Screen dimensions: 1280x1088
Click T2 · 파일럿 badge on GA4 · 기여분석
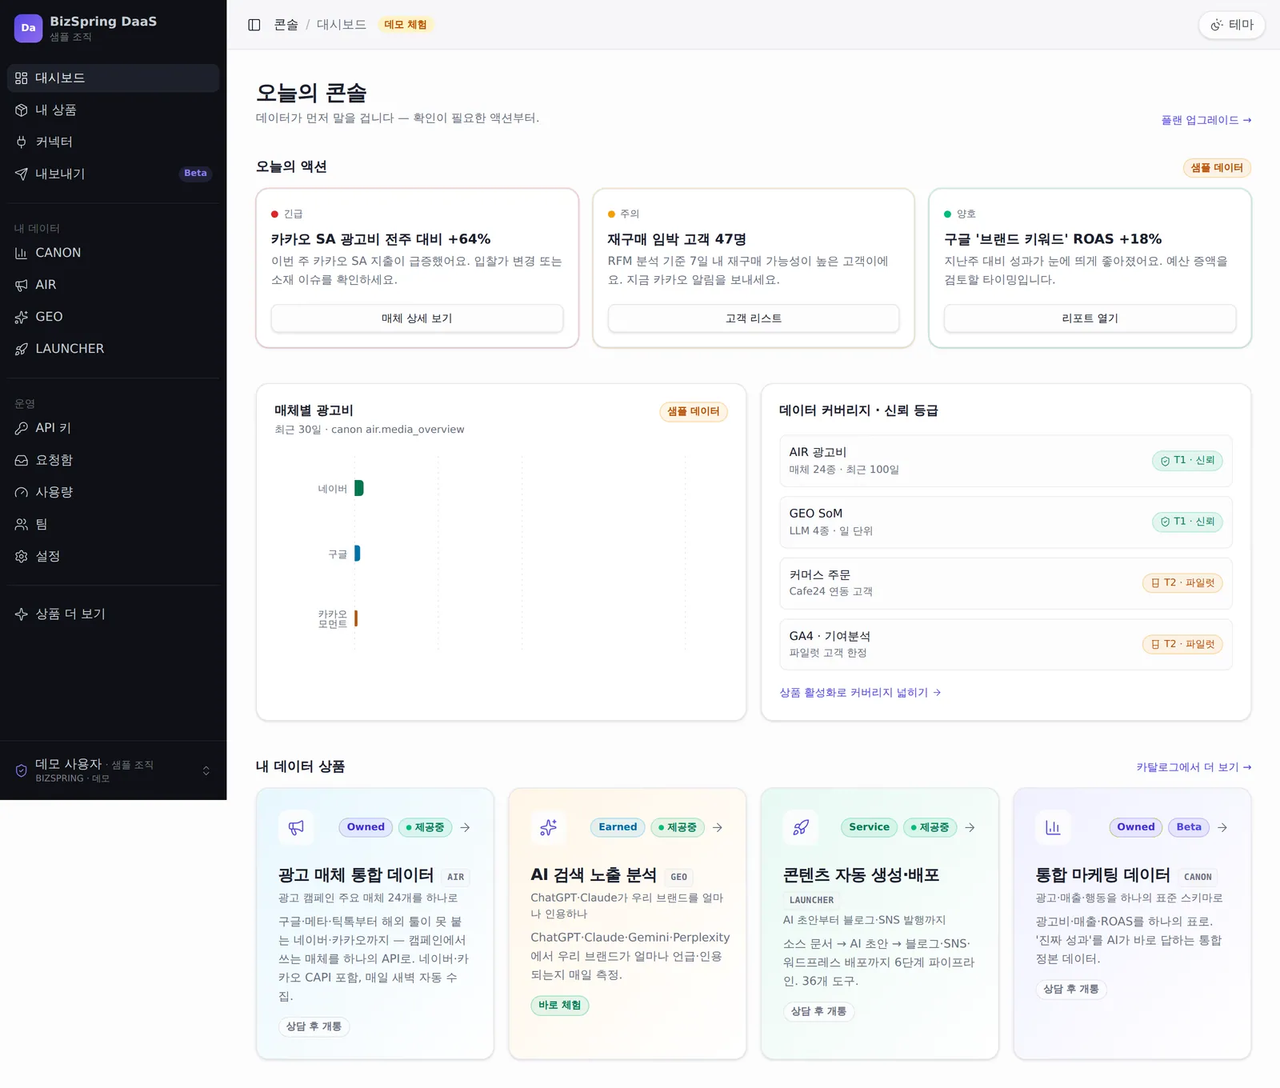1182,644
